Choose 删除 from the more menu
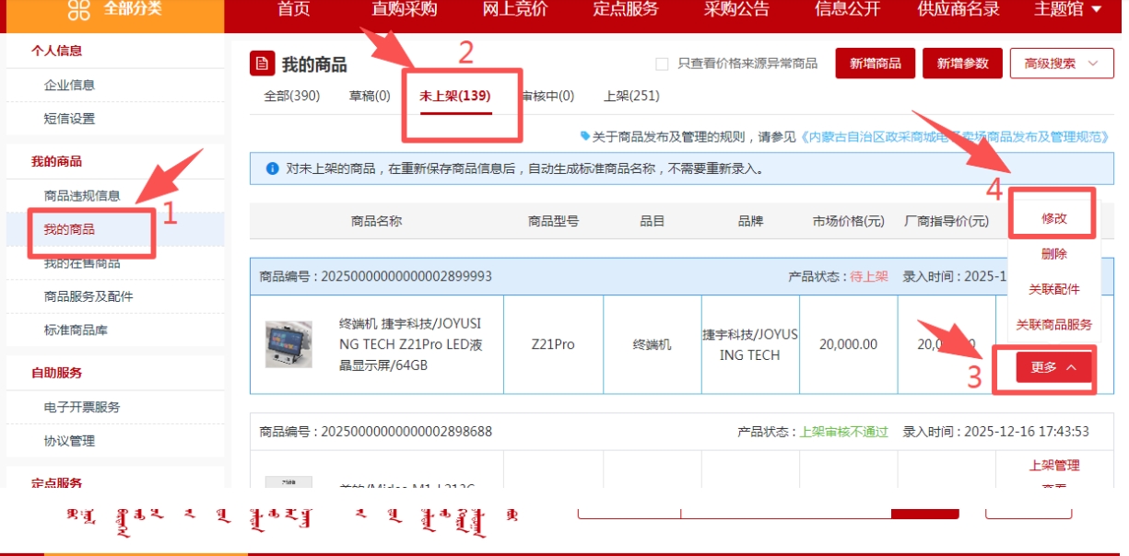The width and height of the screenshot is (1129, 556). coord(1053,254)
